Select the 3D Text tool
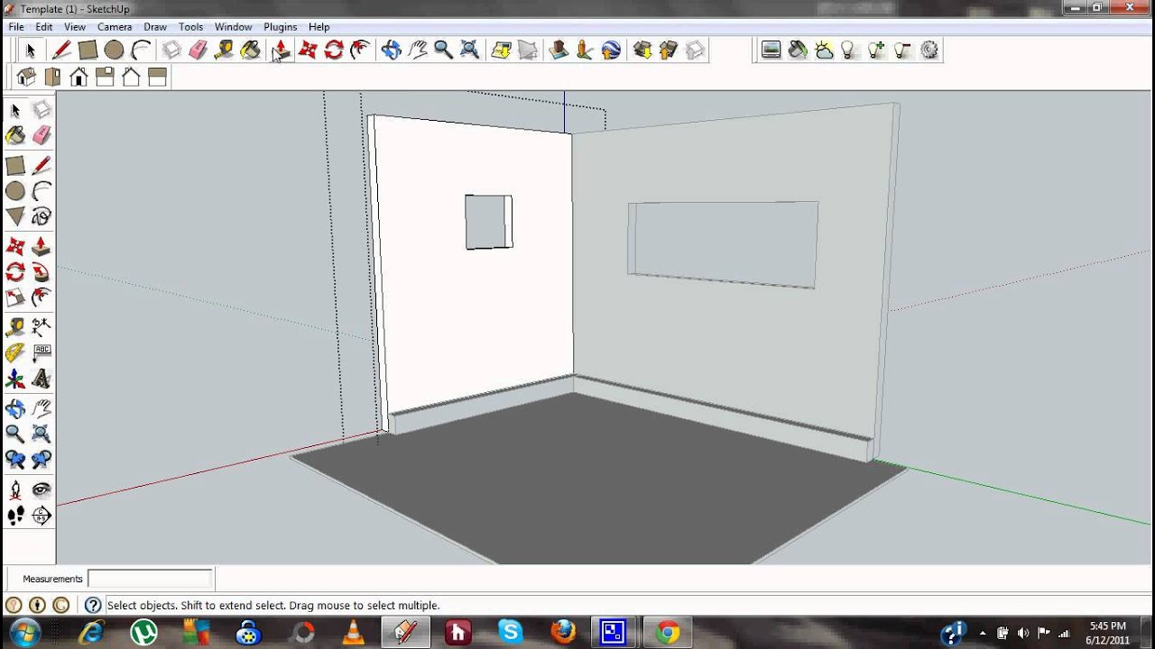The image size is (1155, 649). tap(42, 379)
